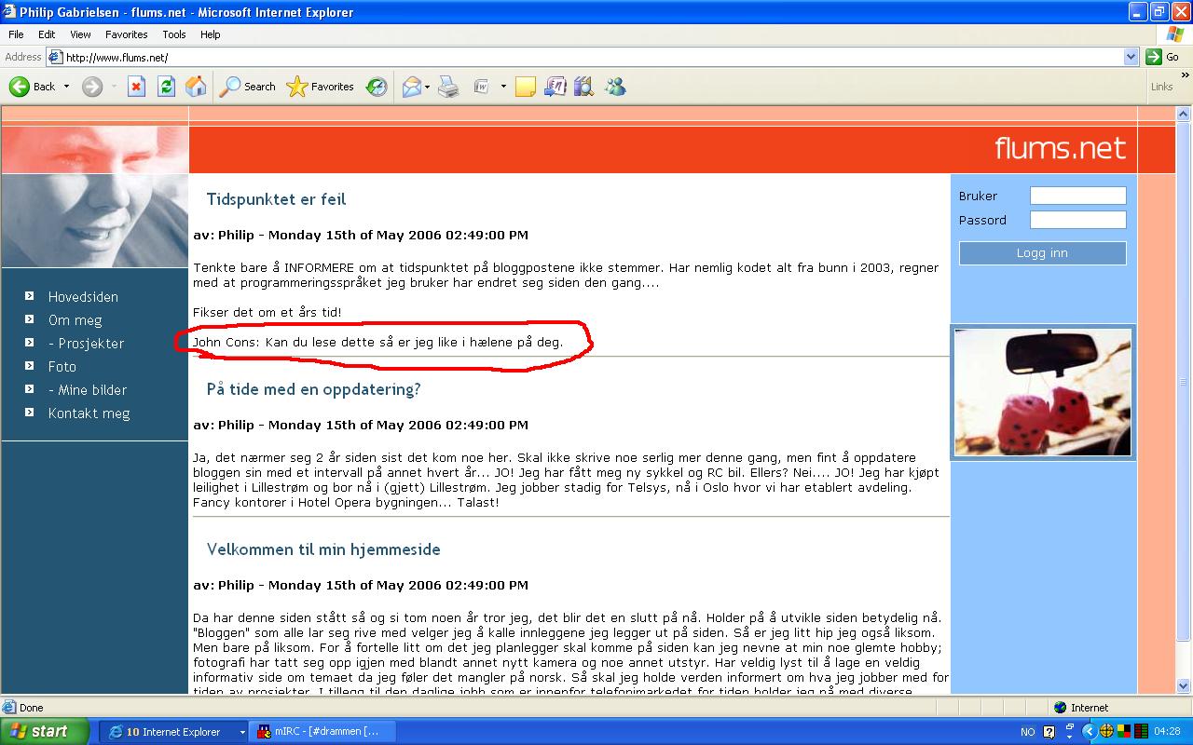The width and height of the screenshot is (1193, 745).
Task: Click the Windows Start button
Action: click(x=44, y=731)
